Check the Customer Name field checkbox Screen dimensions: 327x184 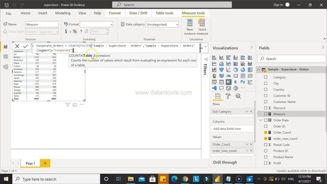point(266,102)
